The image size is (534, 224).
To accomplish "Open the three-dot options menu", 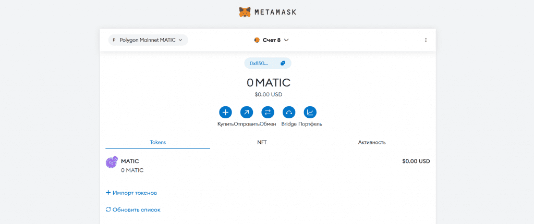I will (x=426, y=40).
